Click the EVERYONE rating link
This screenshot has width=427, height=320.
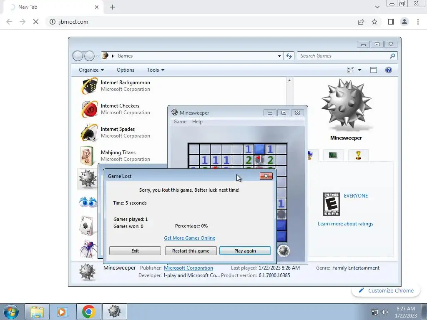(356, 196)
